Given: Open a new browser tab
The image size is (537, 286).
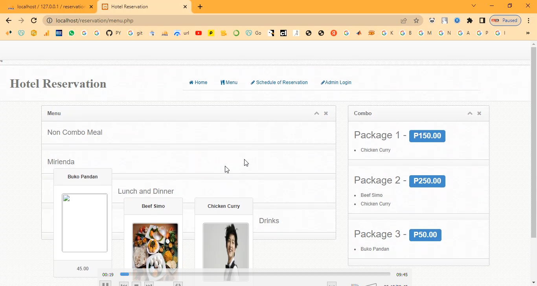Looking at the screenshot, I should pos(200,7).
